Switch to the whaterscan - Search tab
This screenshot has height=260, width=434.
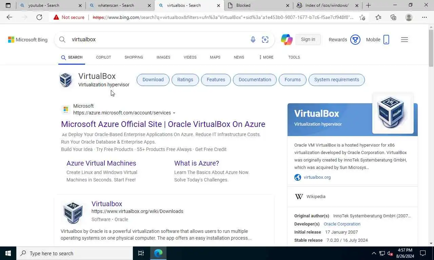[120, 5]
